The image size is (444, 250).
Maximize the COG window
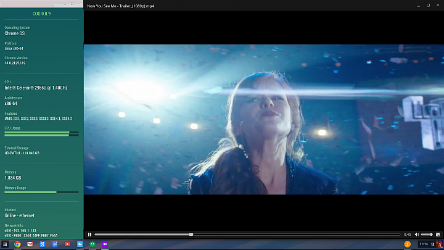[72, 4]
